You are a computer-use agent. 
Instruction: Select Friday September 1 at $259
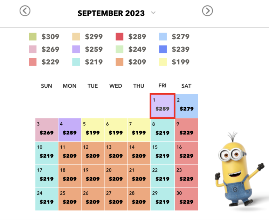[162, 106]
